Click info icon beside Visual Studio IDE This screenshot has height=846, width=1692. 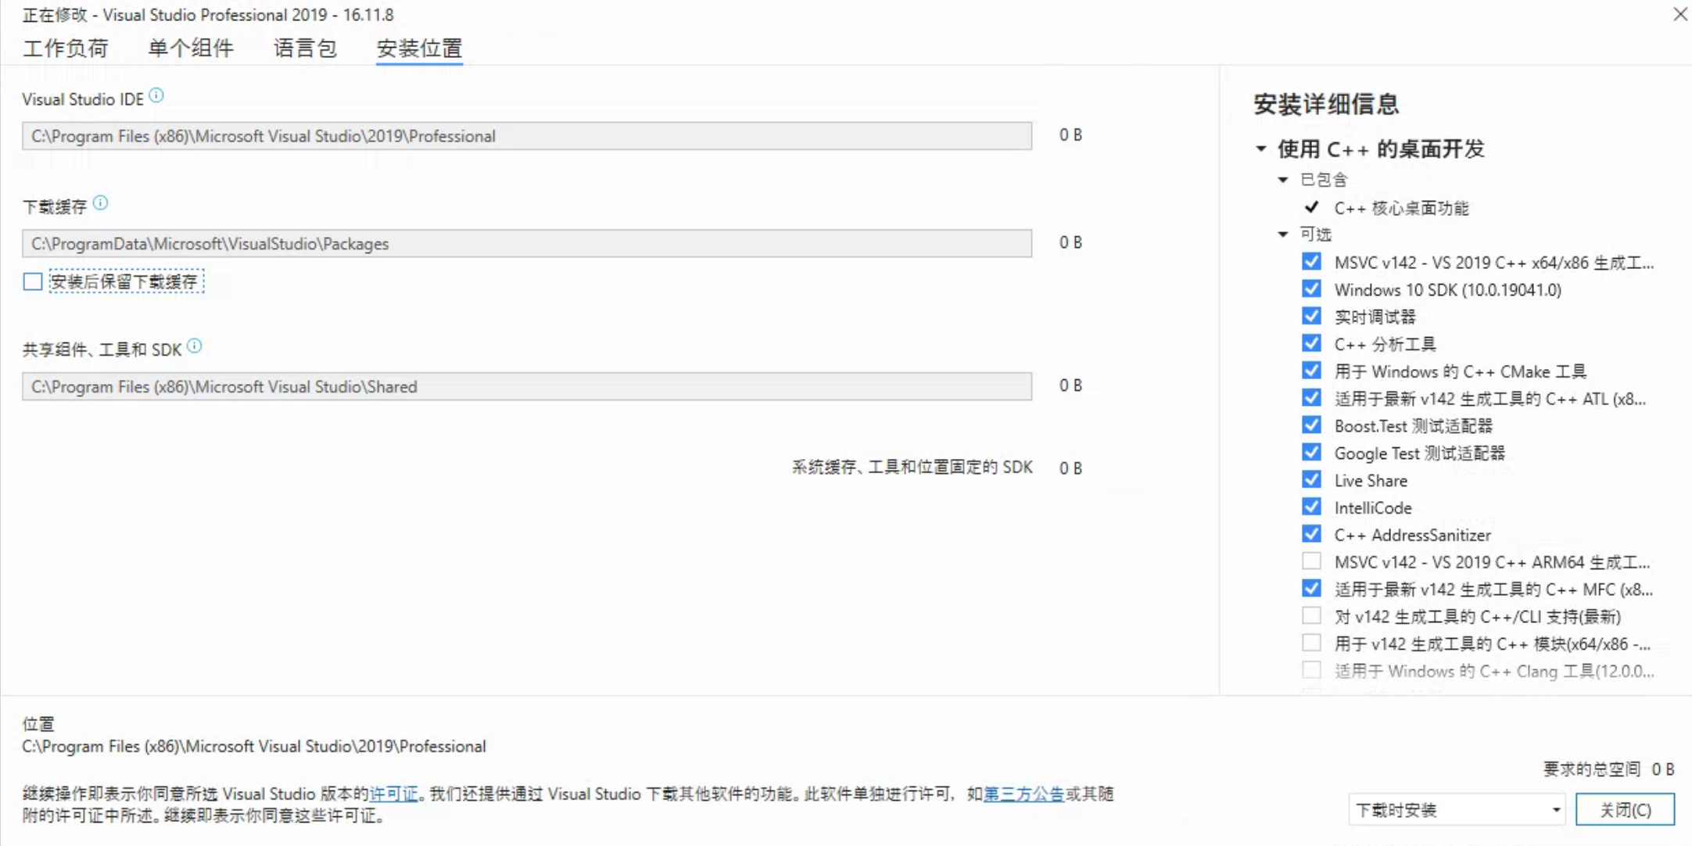tap(156, 95)
